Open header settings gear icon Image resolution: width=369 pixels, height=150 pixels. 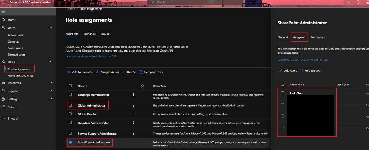pos(367,2)
